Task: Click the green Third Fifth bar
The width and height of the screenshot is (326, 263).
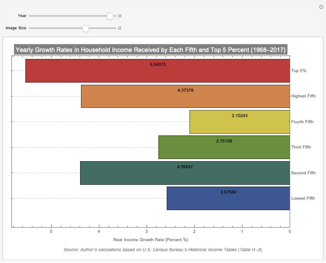Action: (x=224, y=147)
